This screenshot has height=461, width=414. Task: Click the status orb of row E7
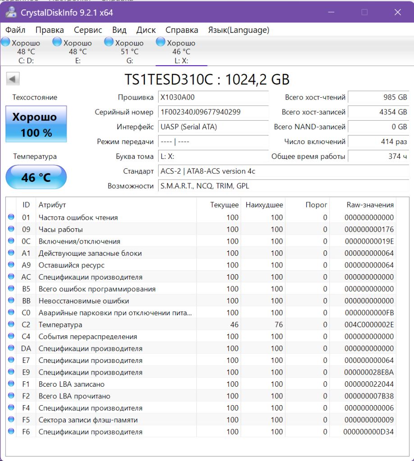click(11, 360)
